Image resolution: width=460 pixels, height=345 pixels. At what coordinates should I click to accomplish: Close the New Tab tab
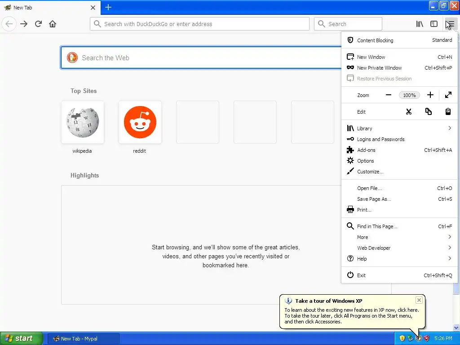click(93, 8)
